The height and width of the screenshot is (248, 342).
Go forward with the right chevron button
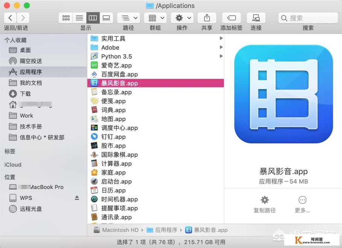click(23, 18)
